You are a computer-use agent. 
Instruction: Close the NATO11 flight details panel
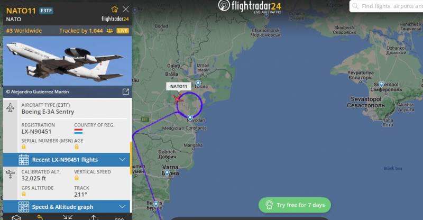(x=126, y=9)
